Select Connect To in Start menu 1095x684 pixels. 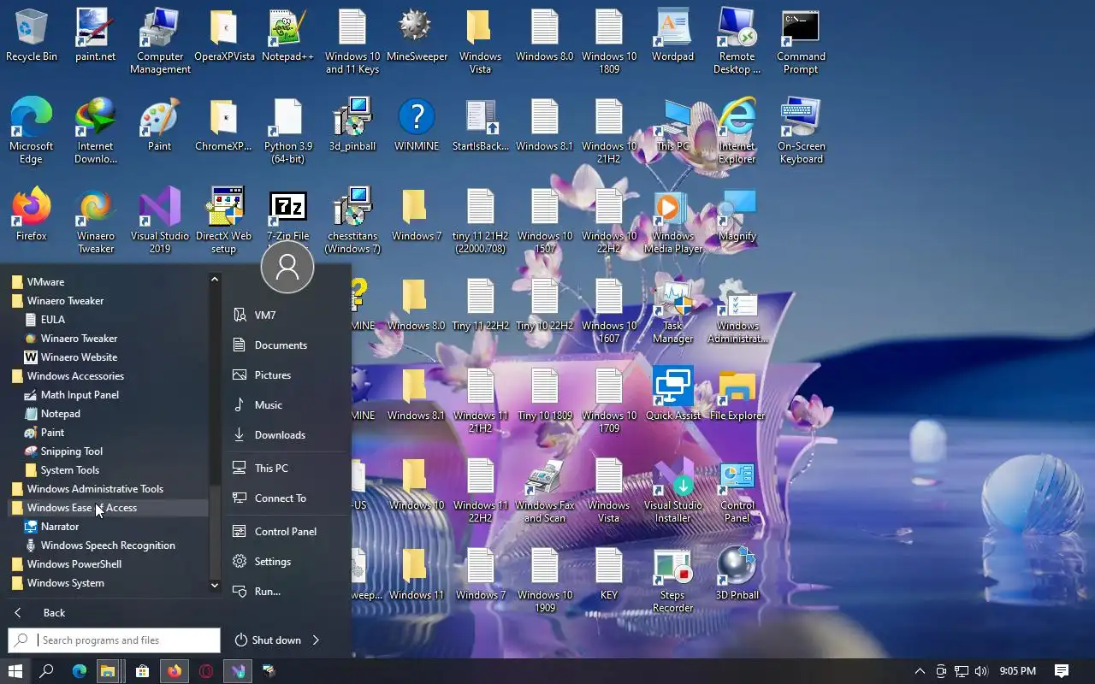pyautogui.click(x=285, y=498)
